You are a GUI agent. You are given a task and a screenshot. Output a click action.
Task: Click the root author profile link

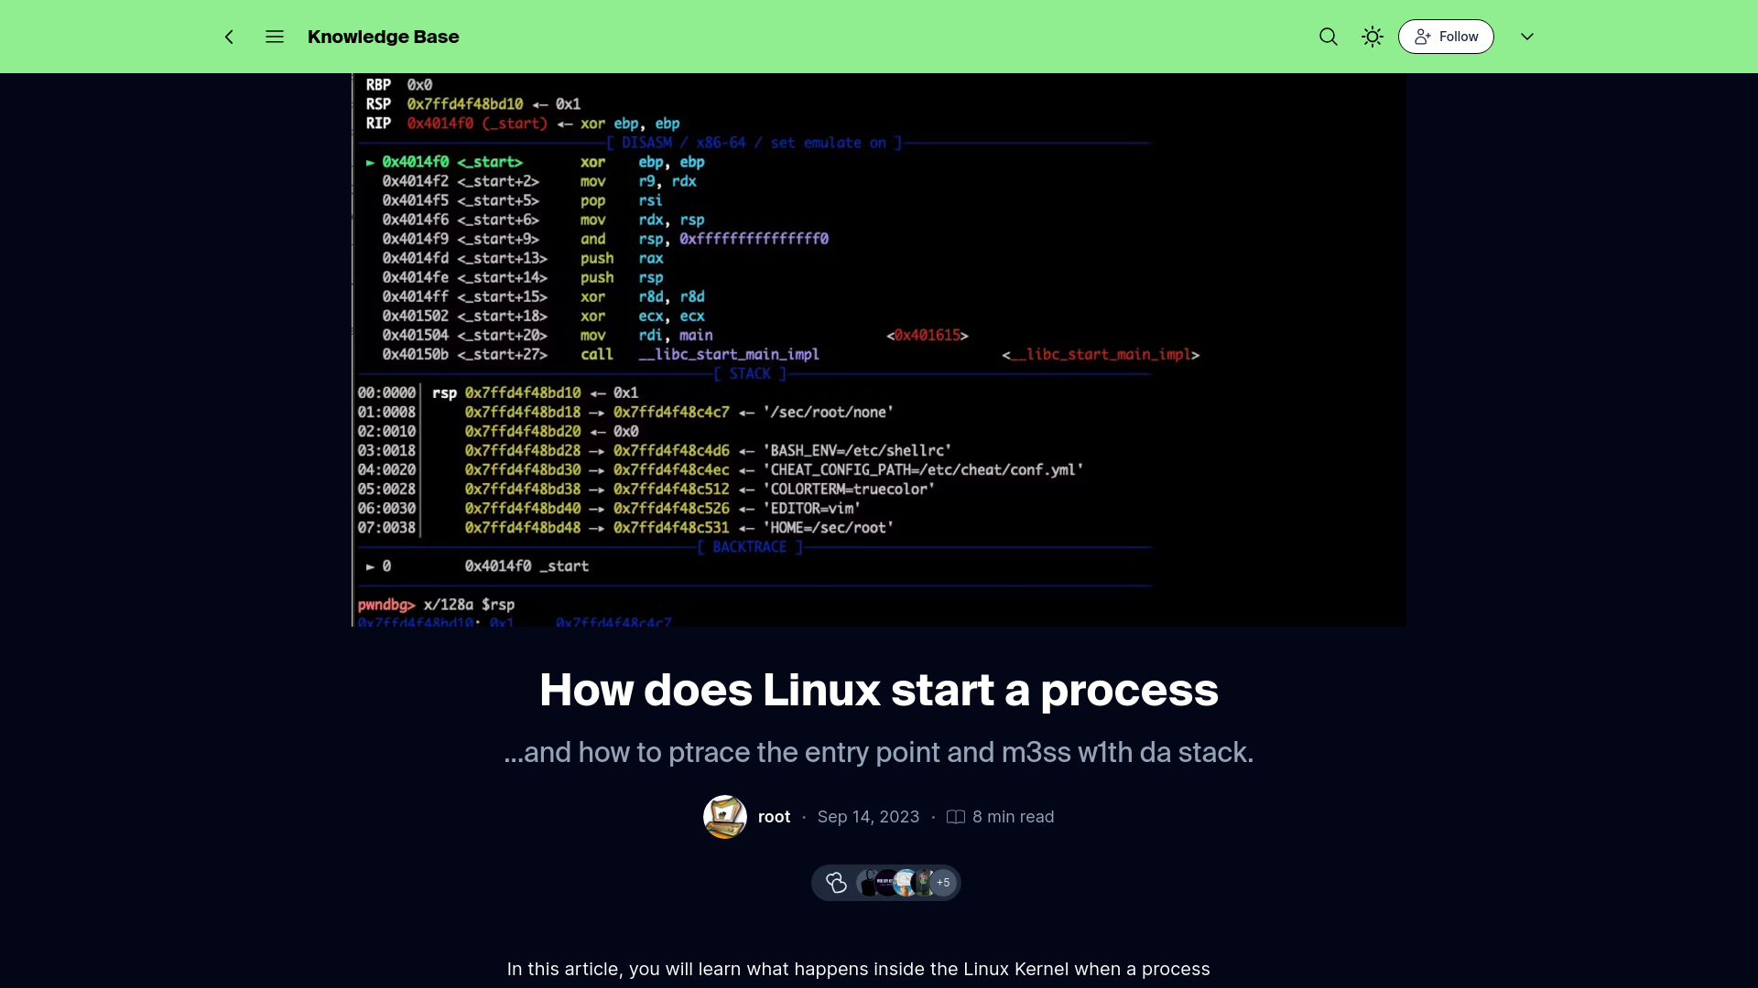click(776, 817)
